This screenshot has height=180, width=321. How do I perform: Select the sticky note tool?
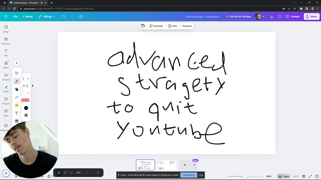17,105
